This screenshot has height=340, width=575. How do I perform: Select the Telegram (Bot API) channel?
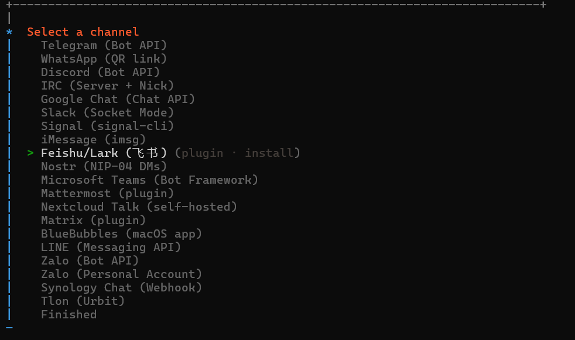(x=104, y=46)
